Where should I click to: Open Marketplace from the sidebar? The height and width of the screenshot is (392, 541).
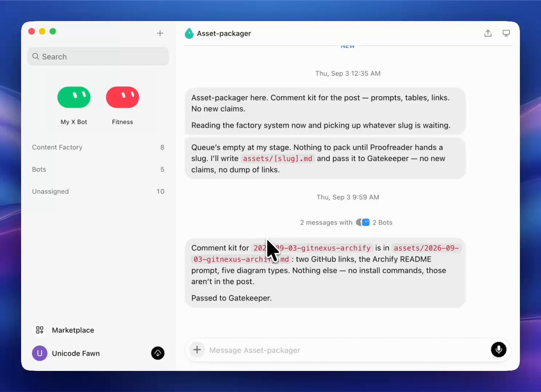click(x=73, y=330)
